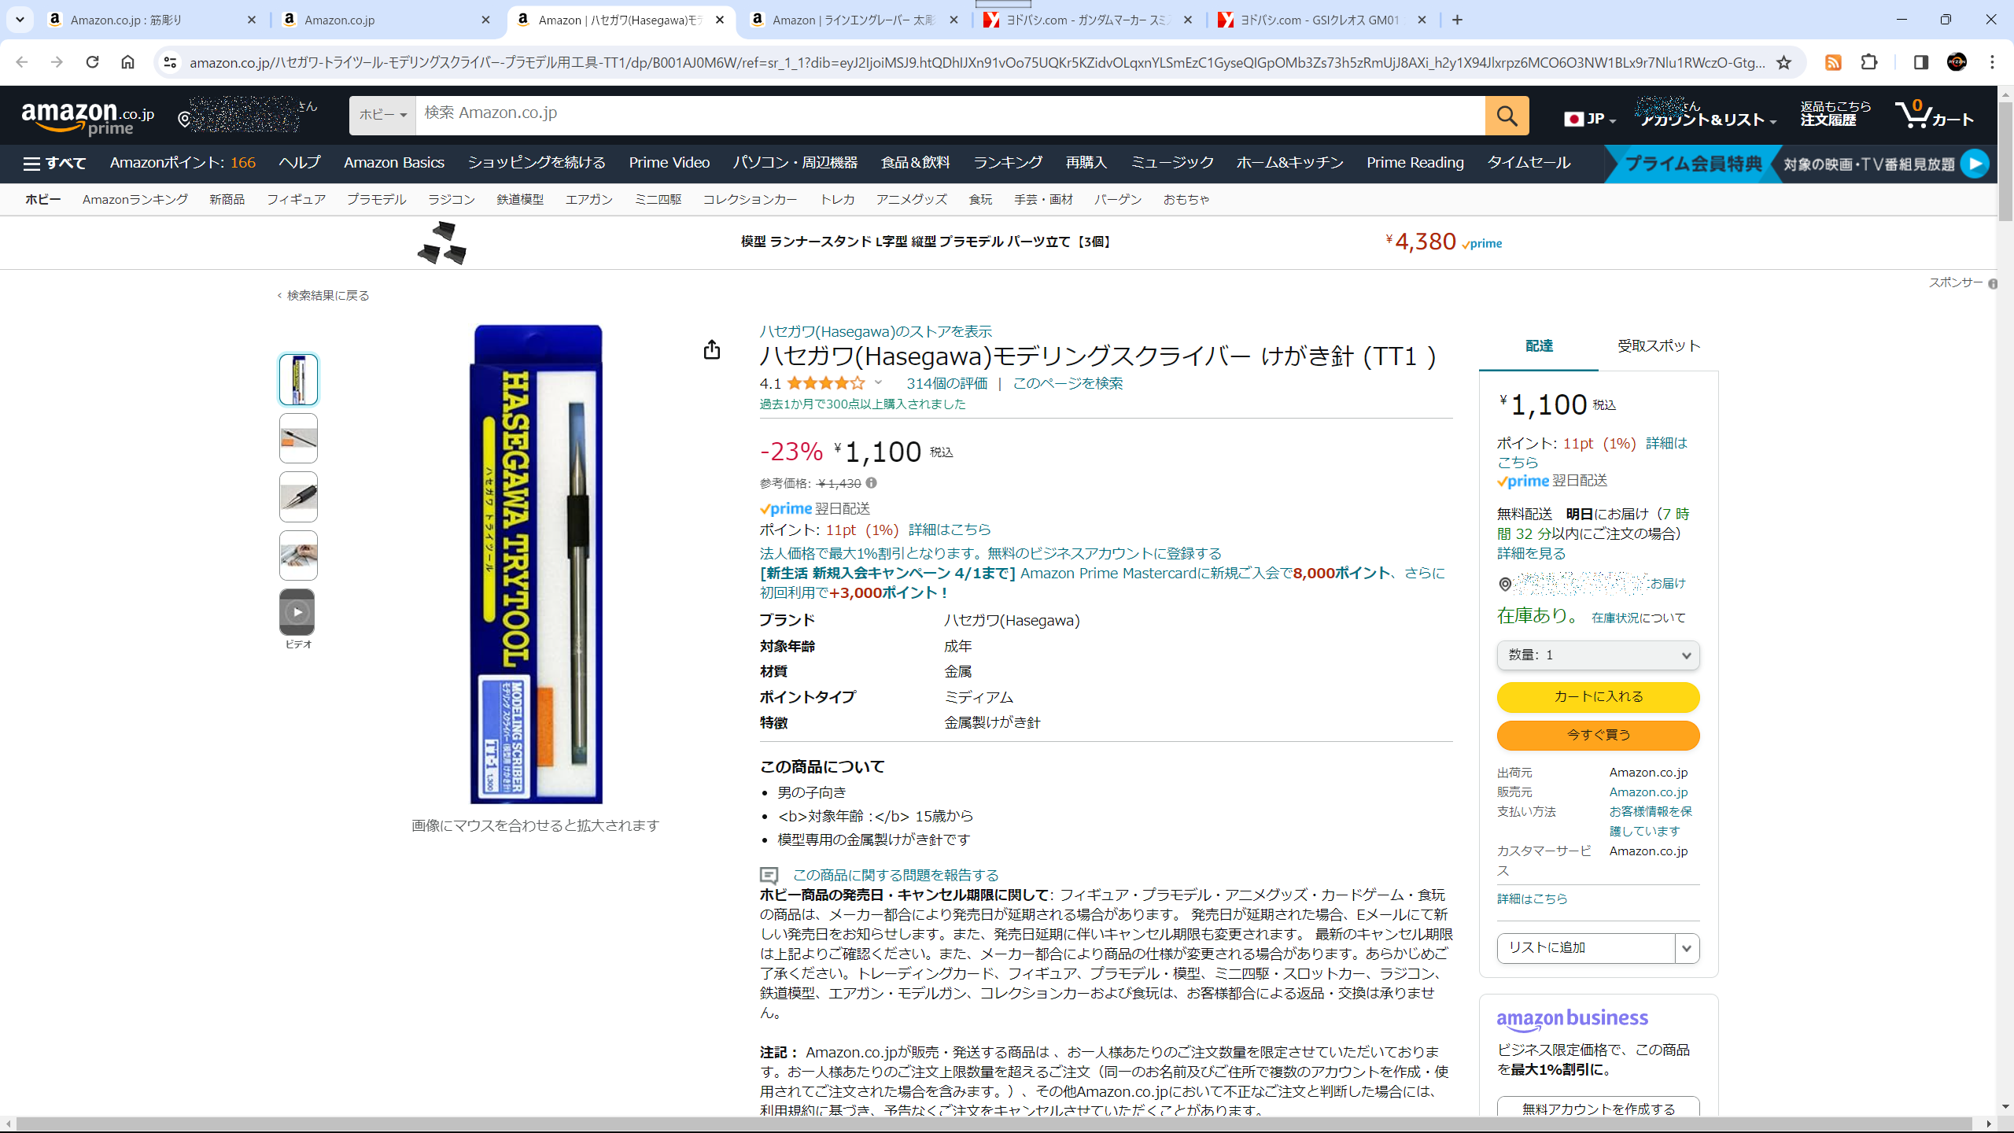The height and width of the screenshot is (1133, 2014).
Task: Open new browser tab with plus
Action: point(1457,20)
